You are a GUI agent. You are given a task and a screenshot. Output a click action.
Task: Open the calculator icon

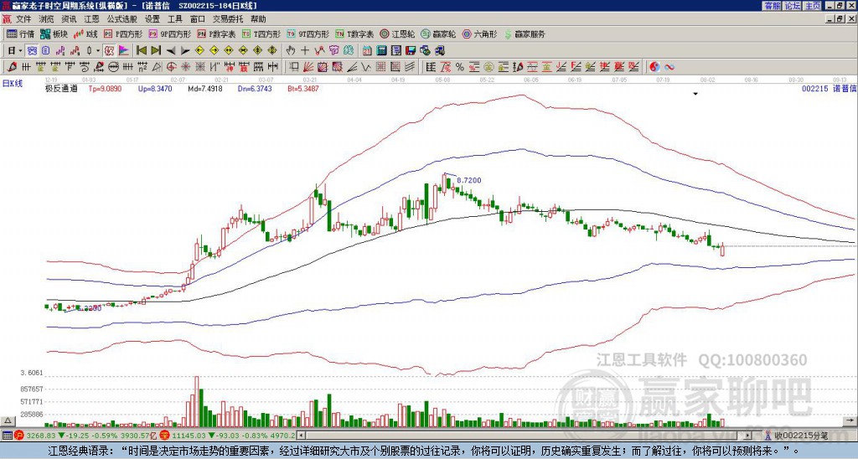[381, 51]
